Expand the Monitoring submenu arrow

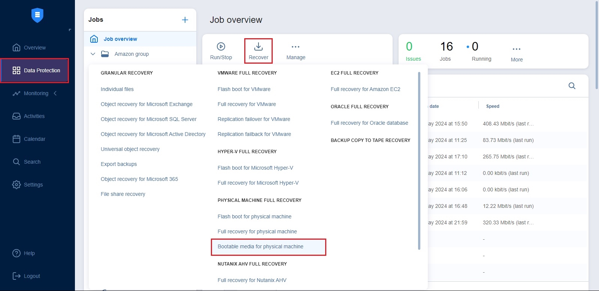click(x=55, y=93)
